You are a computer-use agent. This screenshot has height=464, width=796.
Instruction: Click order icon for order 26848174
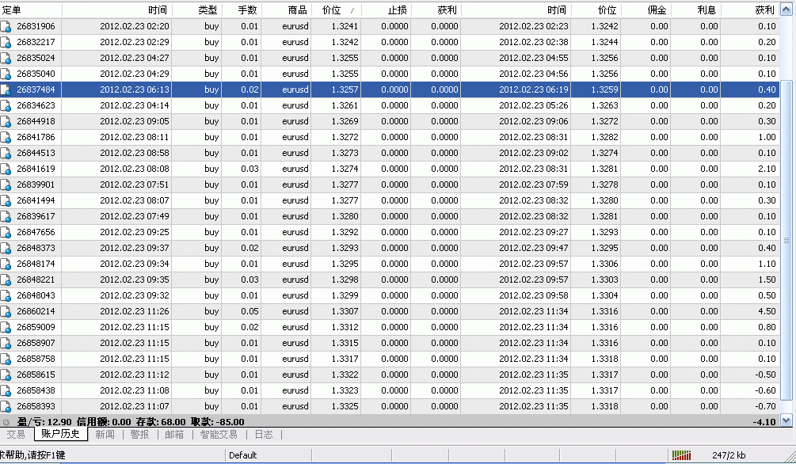point(6,264)
